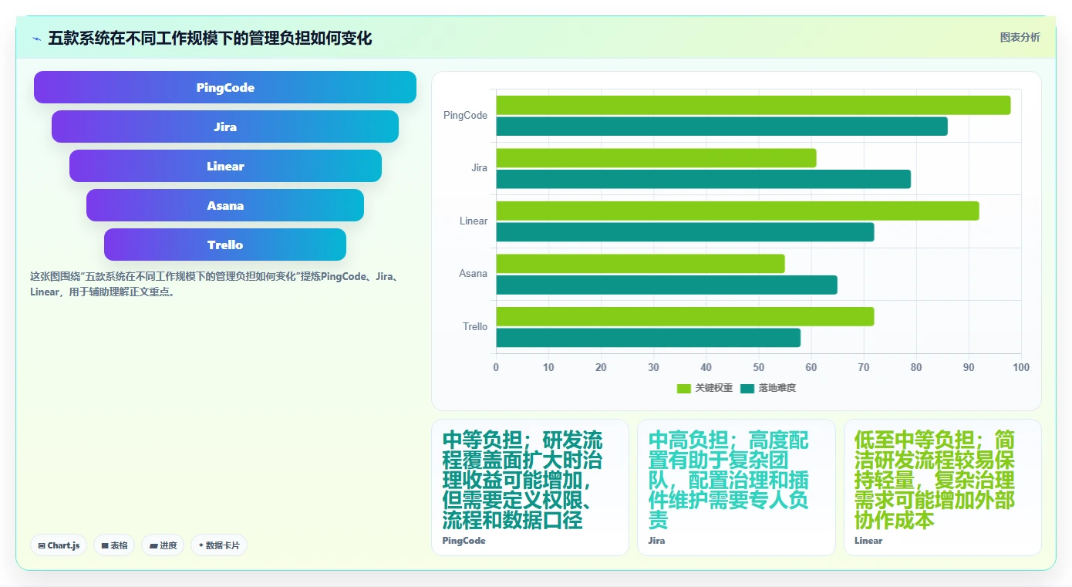Click the PingCode caption under first card

464,541
